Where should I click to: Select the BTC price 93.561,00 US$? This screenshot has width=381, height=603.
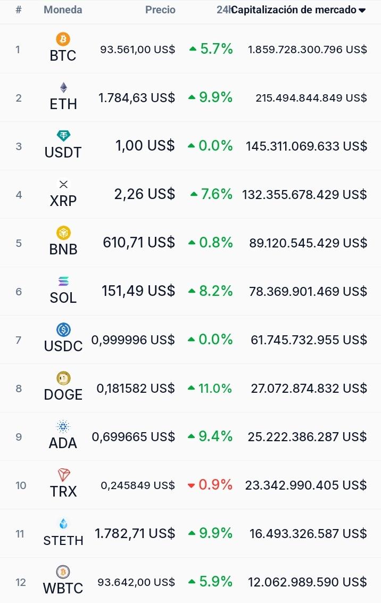[x=138, y=49]
